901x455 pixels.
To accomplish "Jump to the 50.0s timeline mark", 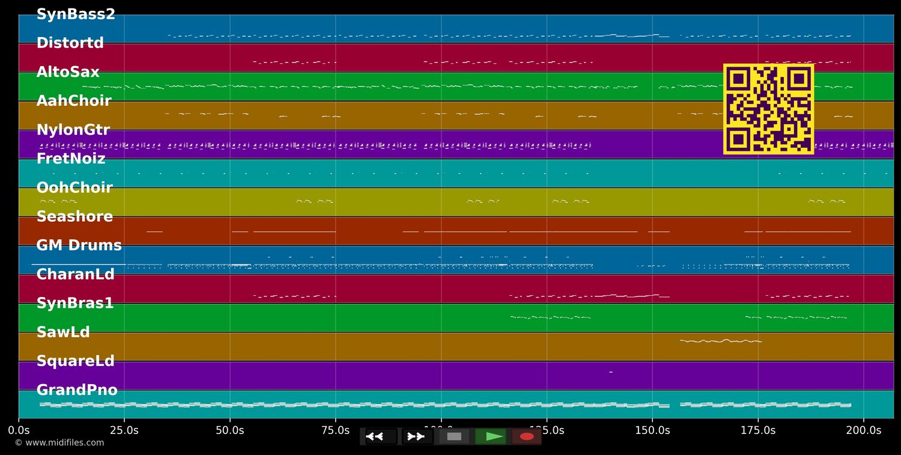I will pos(229,430).
